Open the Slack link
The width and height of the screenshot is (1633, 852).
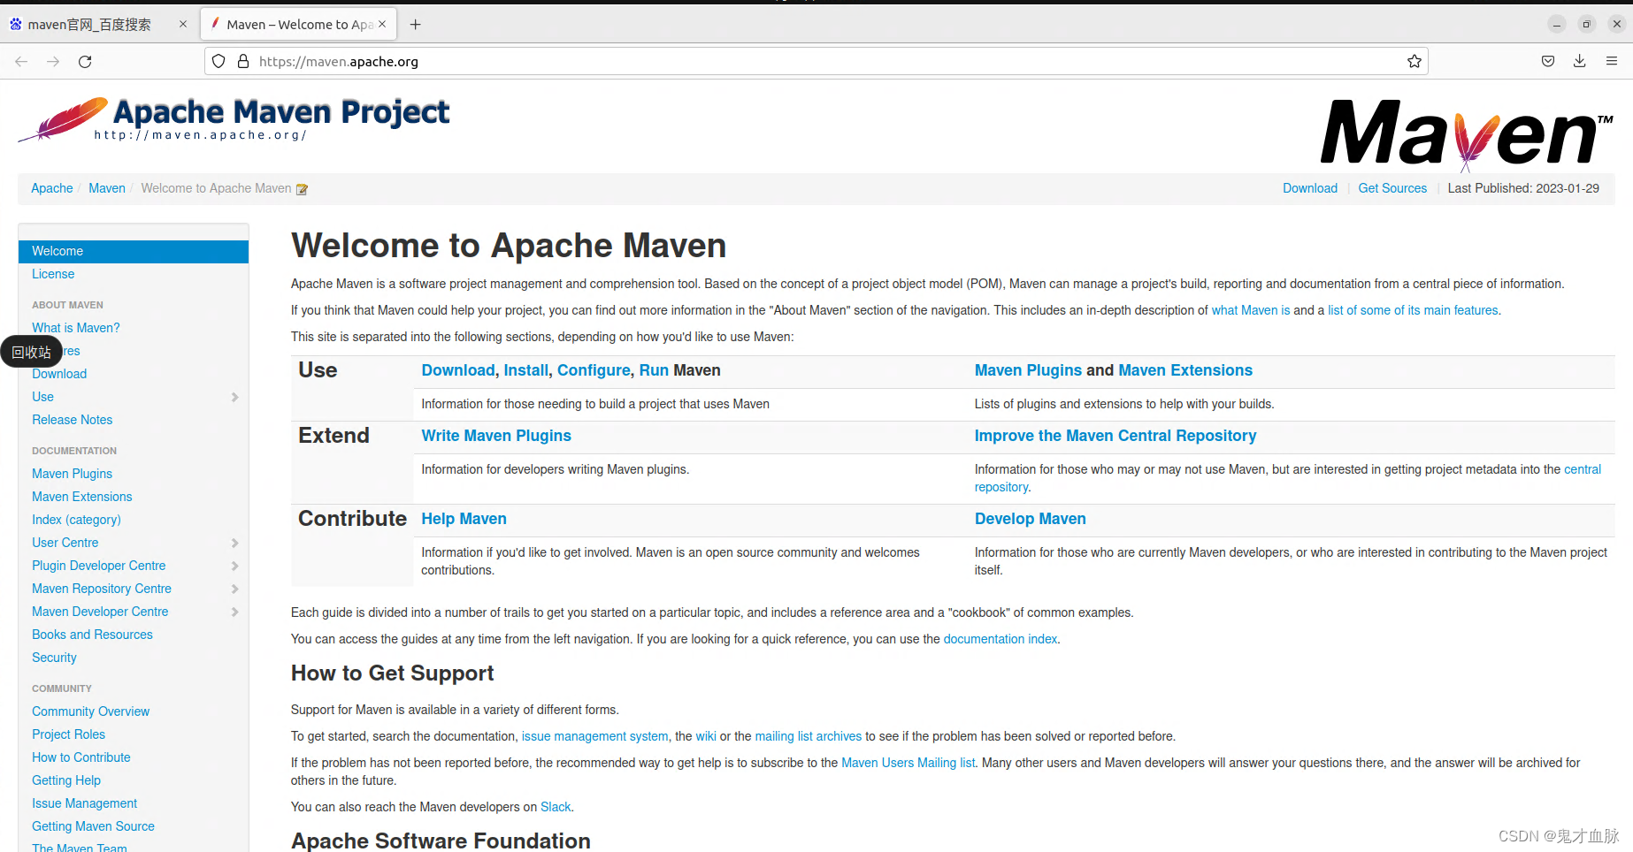point(556,807)
